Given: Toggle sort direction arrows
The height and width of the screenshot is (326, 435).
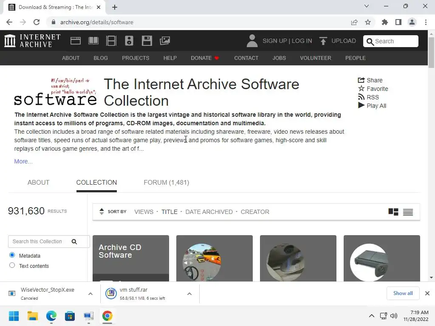Looking at the screenshot, I should coord(102,211).
